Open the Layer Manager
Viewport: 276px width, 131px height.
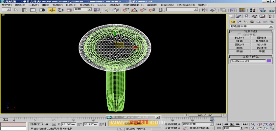click(223, 10)
